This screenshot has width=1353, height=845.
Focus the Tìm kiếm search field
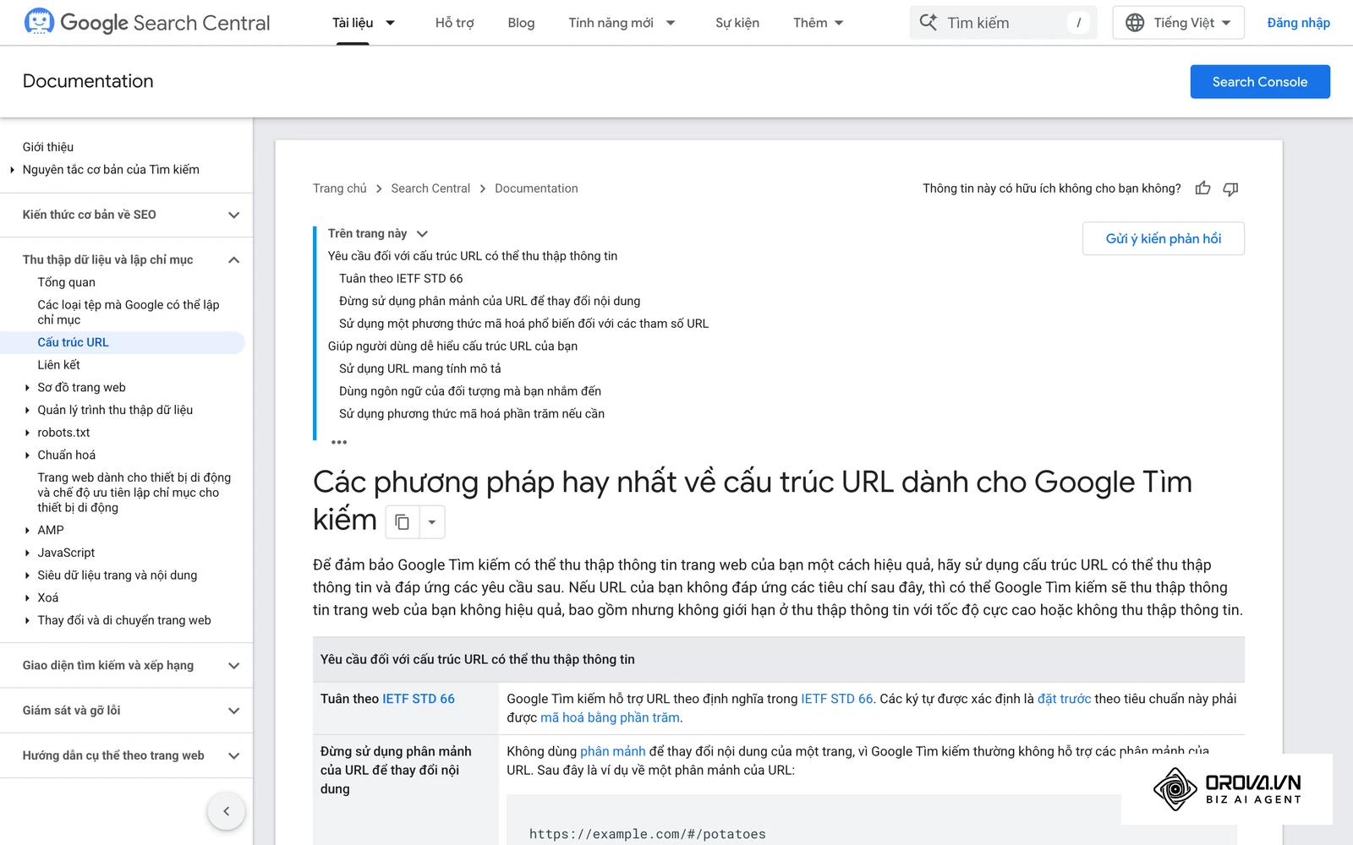coord(1003,23)
